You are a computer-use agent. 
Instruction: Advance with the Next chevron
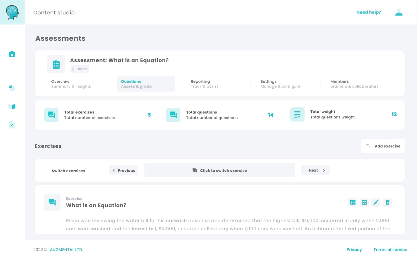click(x=324, y=170)
